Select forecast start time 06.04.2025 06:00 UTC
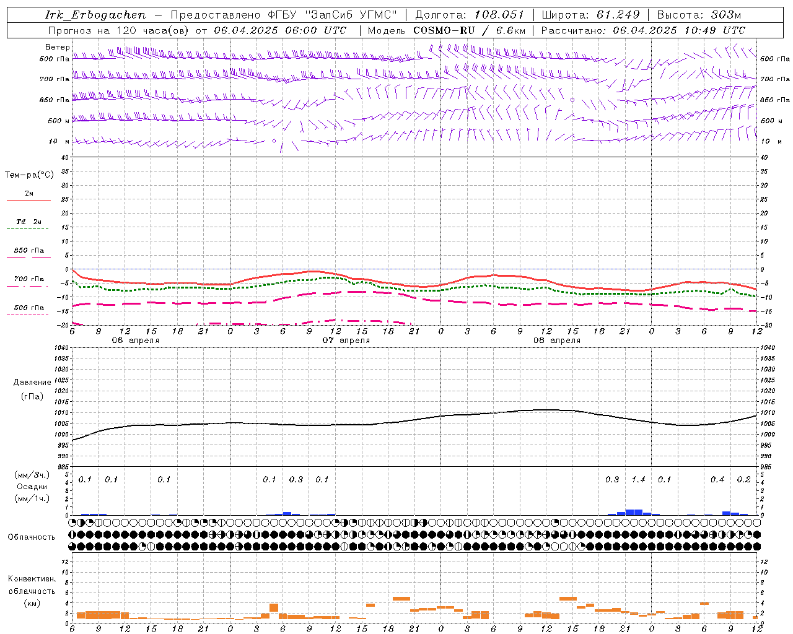The height and width of the screenshot is (634, 793). coord(280,30)
